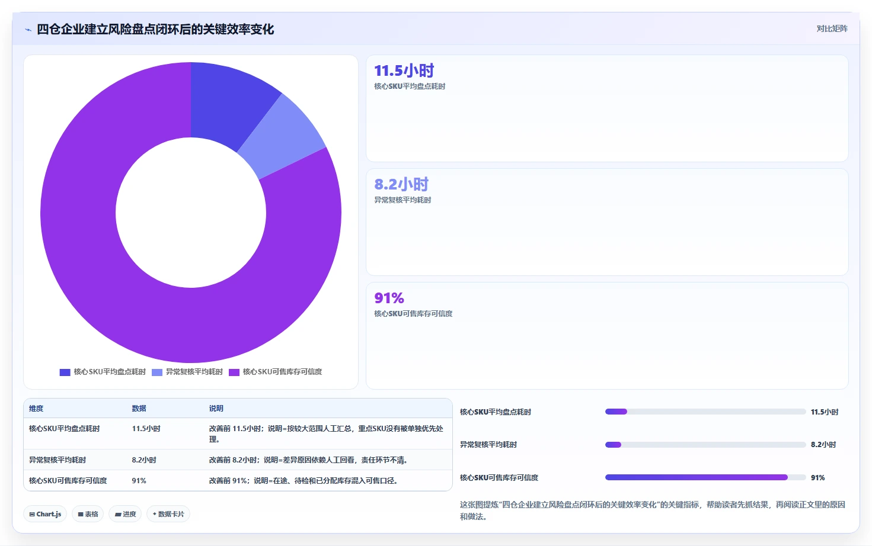Click the 进度 chip

(125, 514)
